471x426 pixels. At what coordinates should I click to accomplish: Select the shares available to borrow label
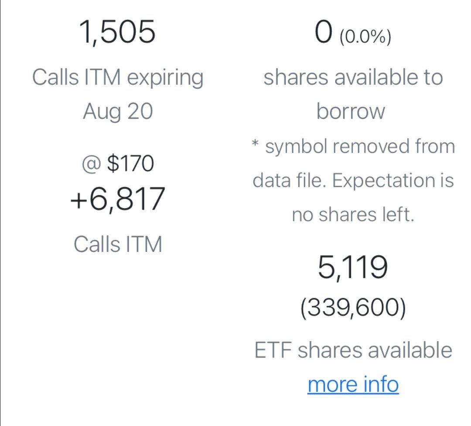[353, 78]
